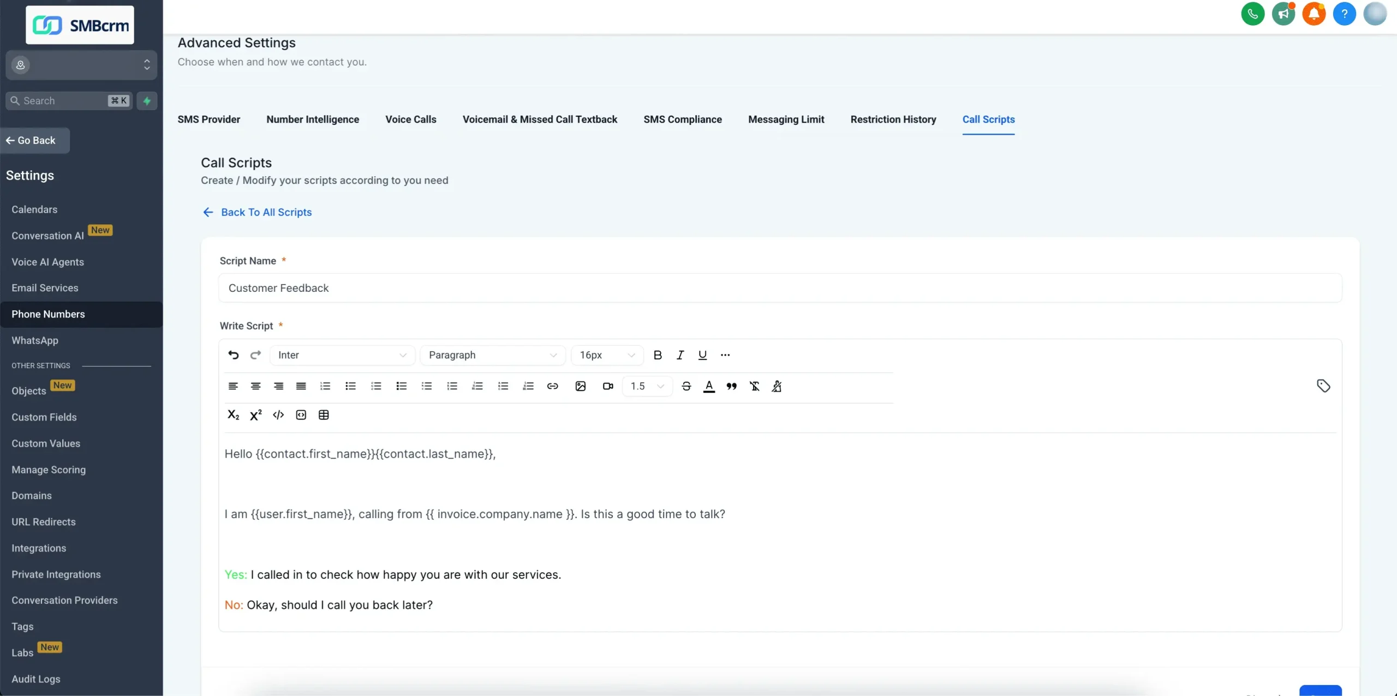Click the sidebar Search box
Image resolution: width=1397 pixels, height=696 pixels.
click(x=69, y=101)
